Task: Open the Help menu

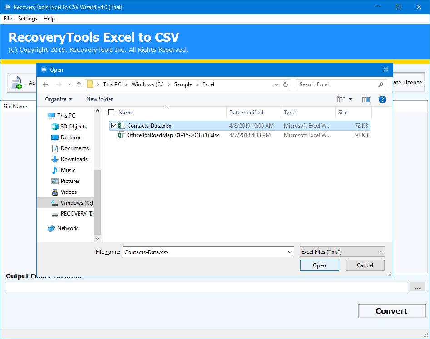Action: coord(49,18)
